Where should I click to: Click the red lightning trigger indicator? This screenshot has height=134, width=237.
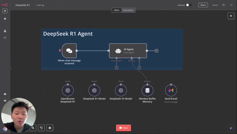(60, 51)
